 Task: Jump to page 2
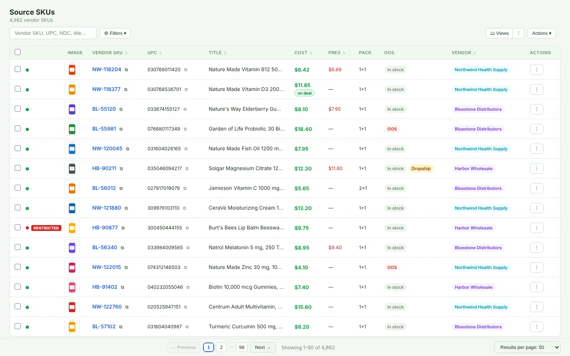click(221, 347)
